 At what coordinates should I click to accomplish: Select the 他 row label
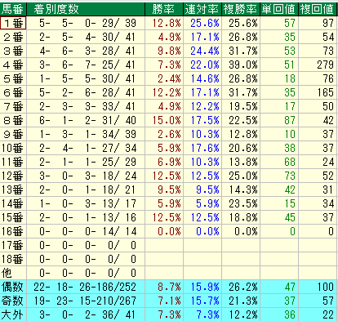13,273
